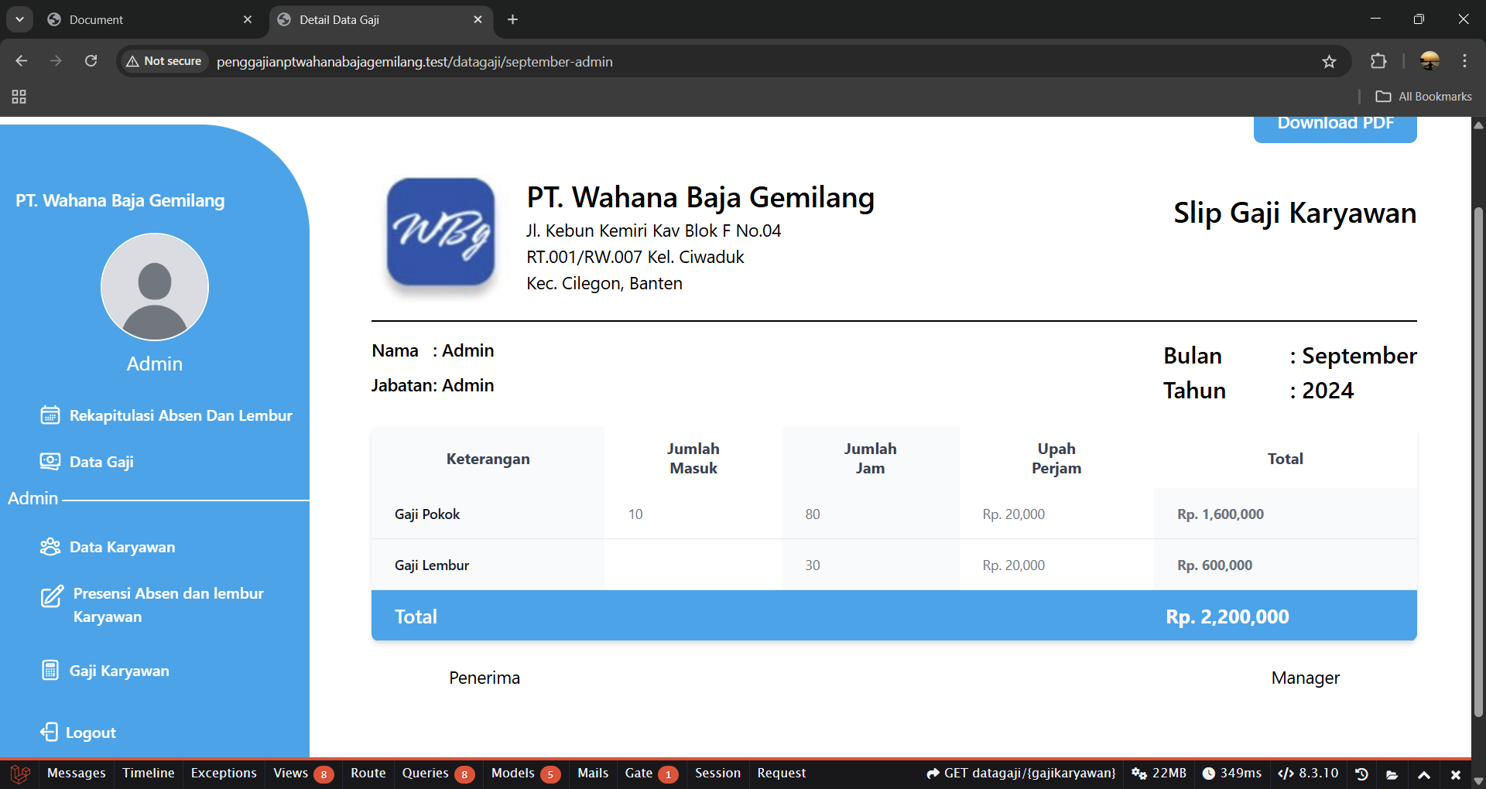Open the Laravel debugbar logo icon
The height and width of the screenshot is (789, 1486).
pyautogui.click(x=20, y=774)
